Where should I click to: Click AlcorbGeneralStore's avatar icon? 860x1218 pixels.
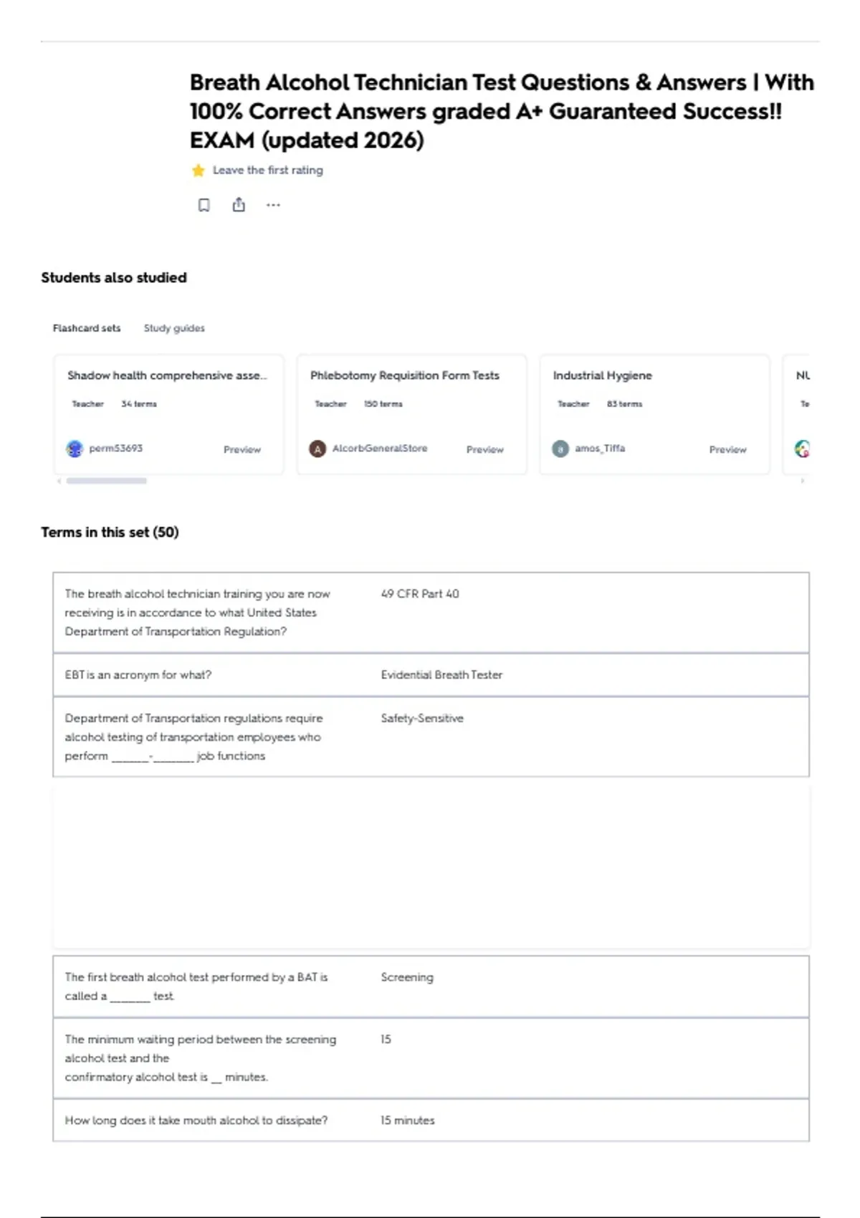click(x=317, y=449)
